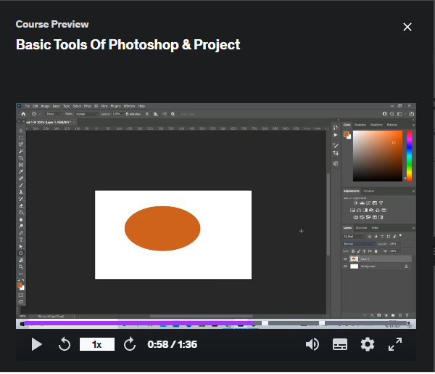
Task: Open the Layers Opacity arrow dropdown
Action: pos(399,244)
